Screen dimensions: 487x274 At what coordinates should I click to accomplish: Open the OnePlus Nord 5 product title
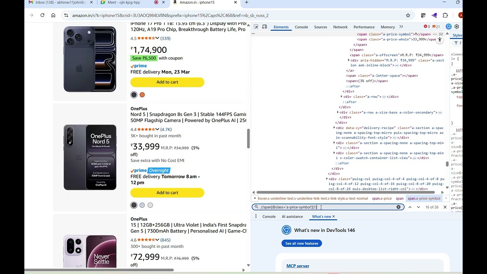188,117
